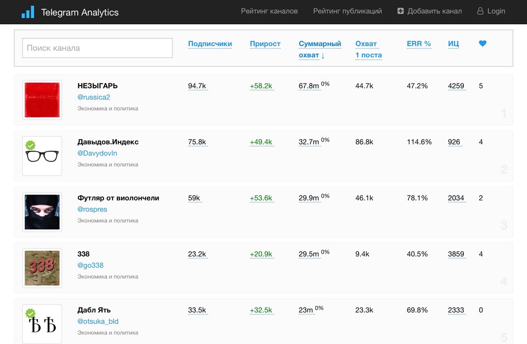Click the @otsuka_bld handle link
This screenshot has height=344, width=527.
click(98, 321)
